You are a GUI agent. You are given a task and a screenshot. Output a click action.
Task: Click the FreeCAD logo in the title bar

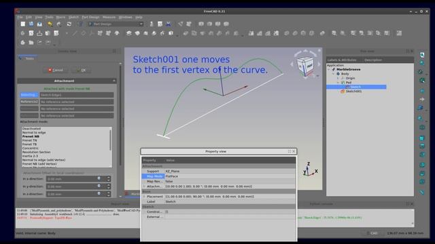[18, 12]
